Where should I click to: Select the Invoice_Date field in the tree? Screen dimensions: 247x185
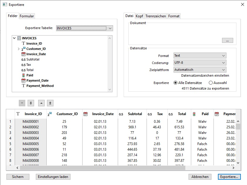pos(36,54)
